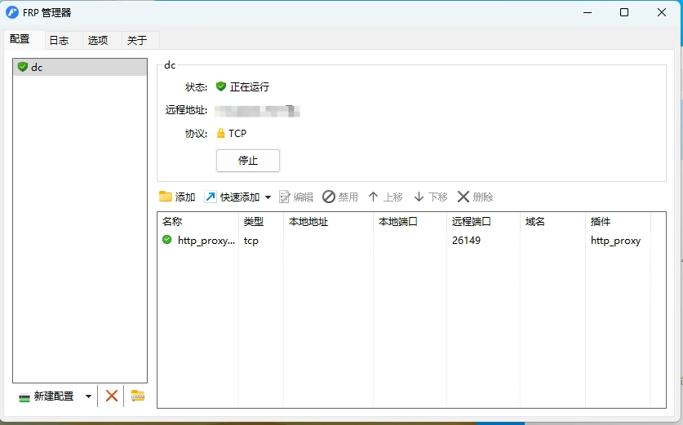The image size is (683, 425).
Task: Click the tcp type cell
Action: 251,241
